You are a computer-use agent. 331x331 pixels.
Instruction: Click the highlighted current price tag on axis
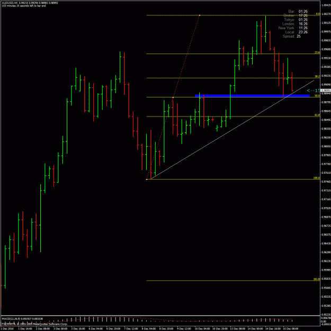326,91
